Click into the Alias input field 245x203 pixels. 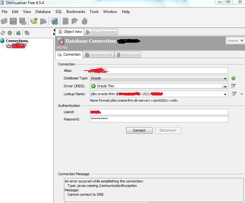[x=159, y=71]
